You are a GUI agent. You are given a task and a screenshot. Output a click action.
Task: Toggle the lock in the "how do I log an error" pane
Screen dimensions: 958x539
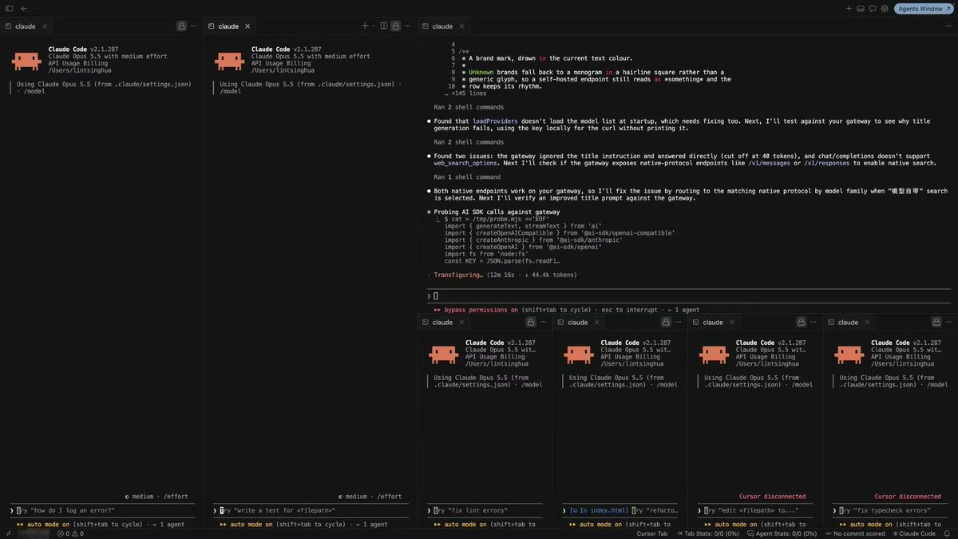(181, 26)
